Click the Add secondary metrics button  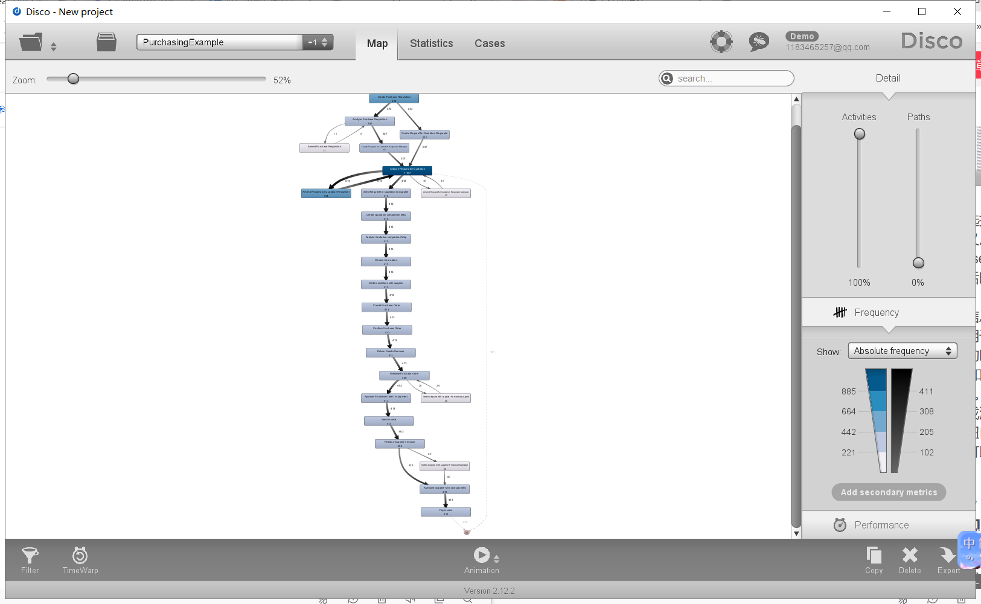pyautogui.click(x=888, y=492)
